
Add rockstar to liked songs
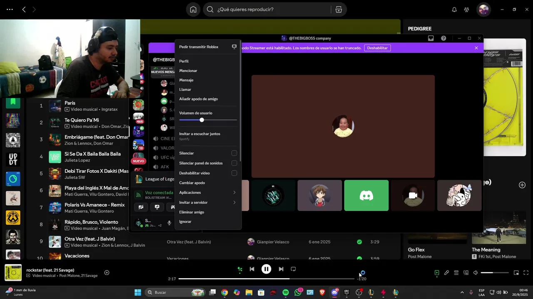tap(107, 272)
